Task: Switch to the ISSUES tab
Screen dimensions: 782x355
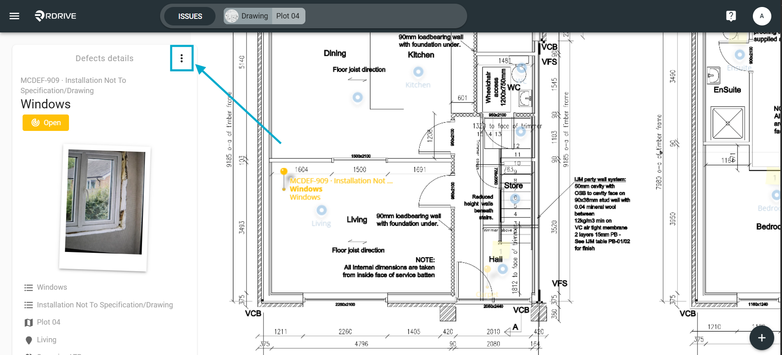Action: point(190,16)
